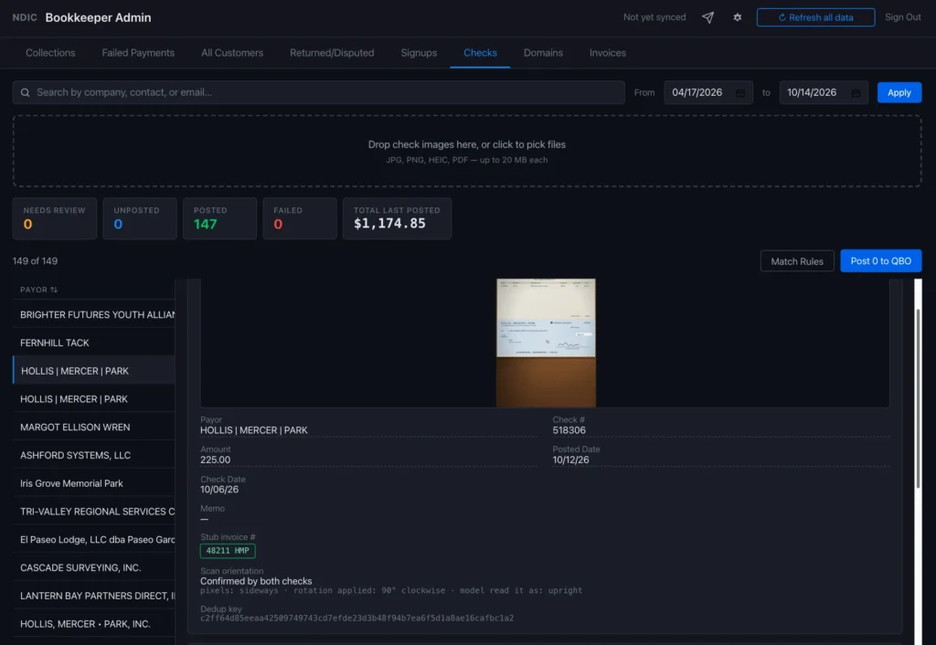The image size is (936, 645).
Task: Click the Refresh all data button
Action: pos(815,17)
